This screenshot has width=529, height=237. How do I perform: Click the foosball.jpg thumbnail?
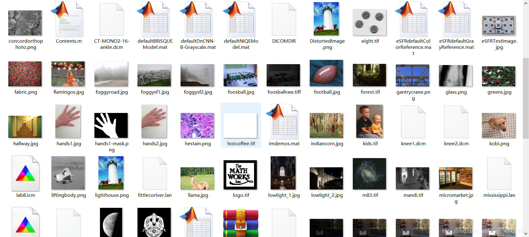tap(240, 75)
